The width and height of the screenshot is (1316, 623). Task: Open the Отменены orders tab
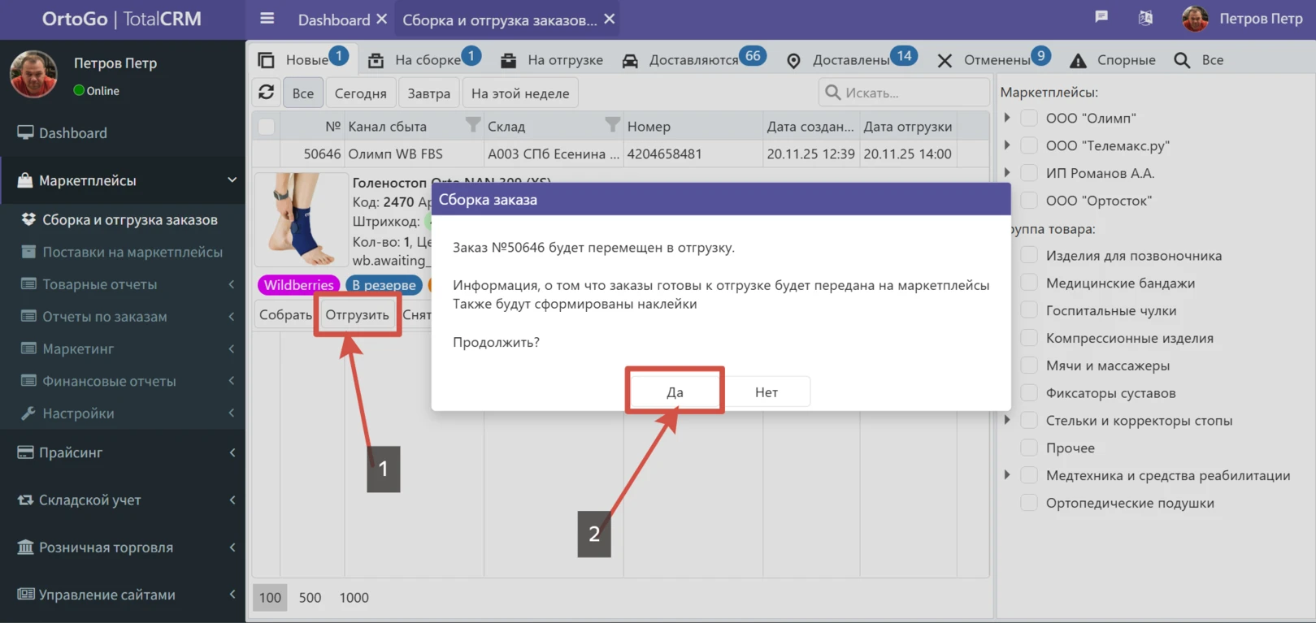[995, 60]
